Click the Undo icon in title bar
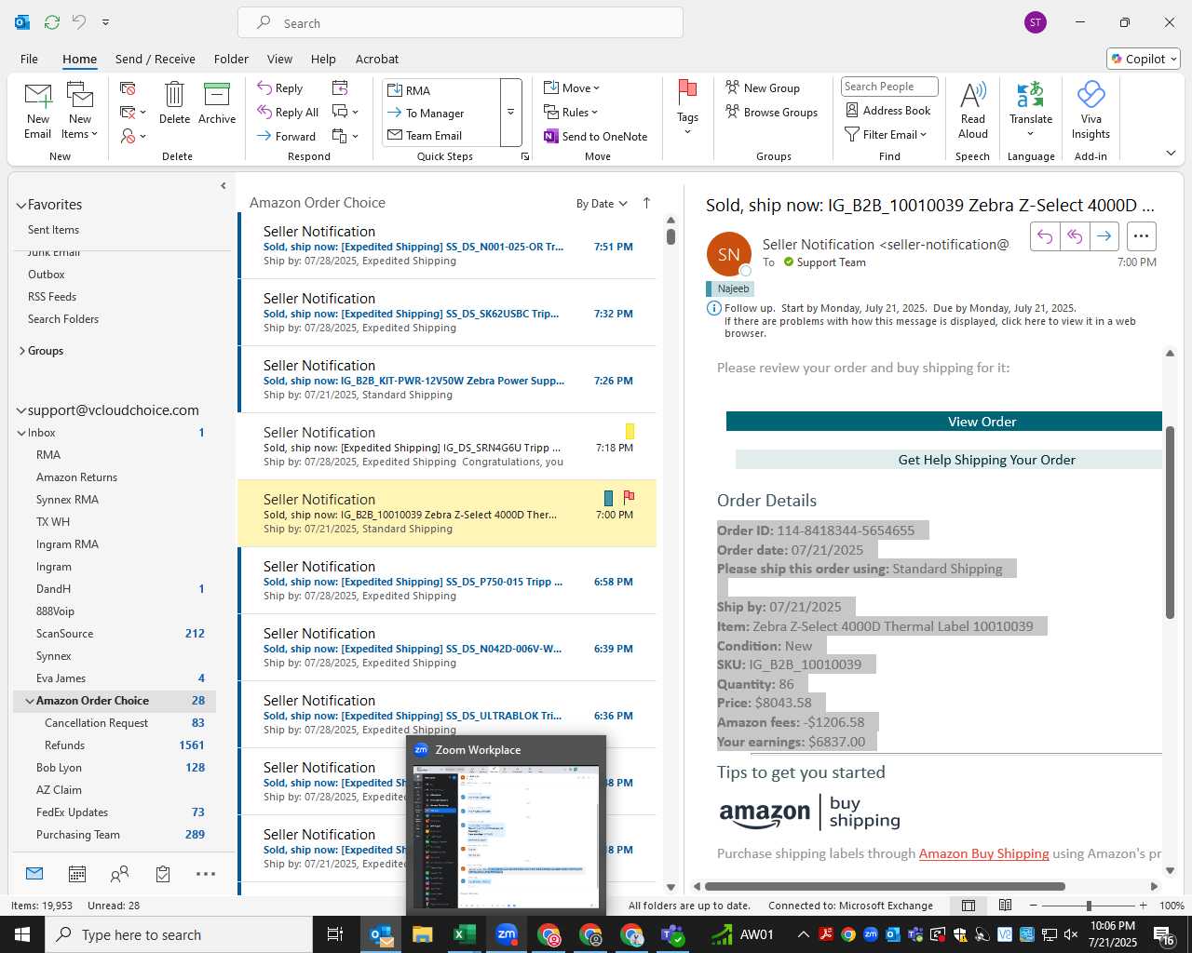The width and height of the screenshot is (1192, 953). [x=79, y=21]
